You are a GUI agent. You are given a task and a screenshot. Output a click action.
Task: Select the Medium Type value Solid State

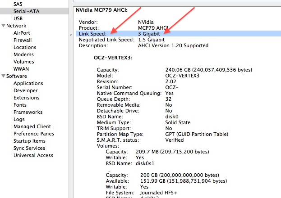[x=178, y=122]
